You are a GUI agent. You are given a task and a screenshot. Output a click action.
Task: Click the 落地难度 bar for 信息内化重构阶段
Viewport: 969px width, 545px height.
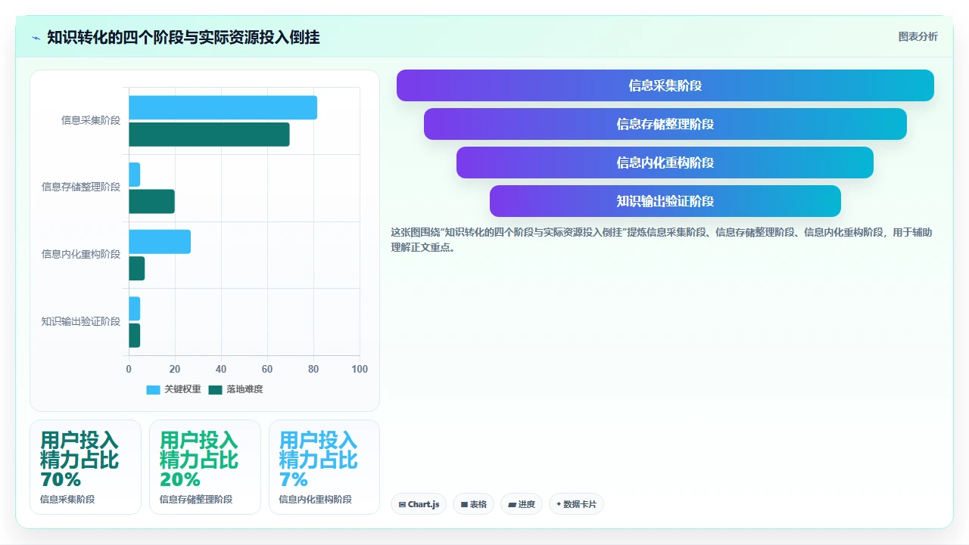pyautogui.click(x=136, y=268)
